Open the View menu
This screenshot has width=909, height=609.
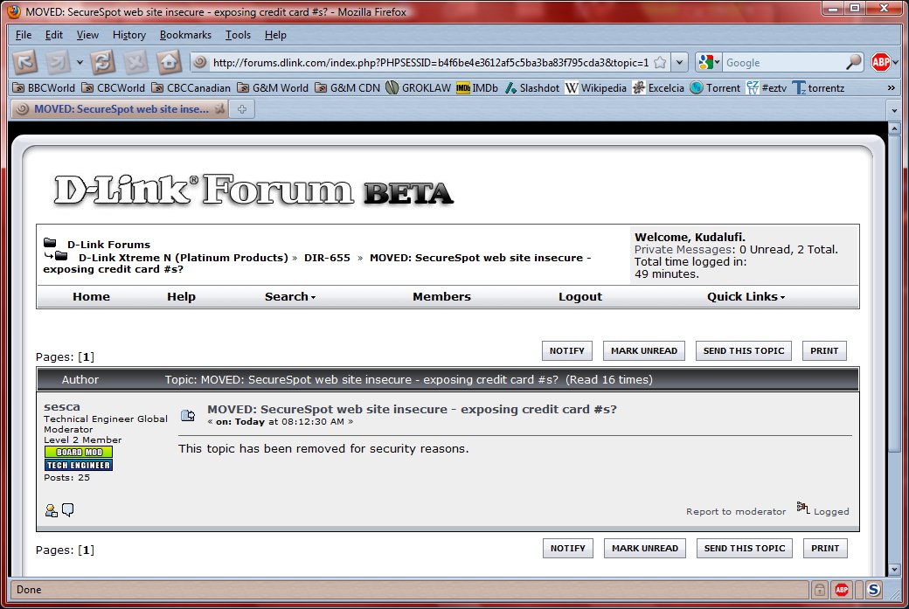click(87, 35)
